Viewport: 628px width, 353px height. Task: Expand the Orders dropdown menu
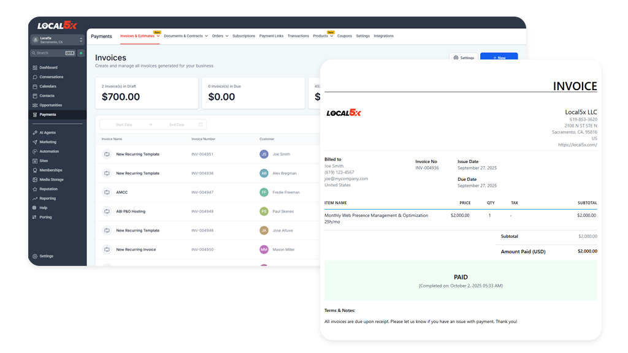tap(220, 36)
